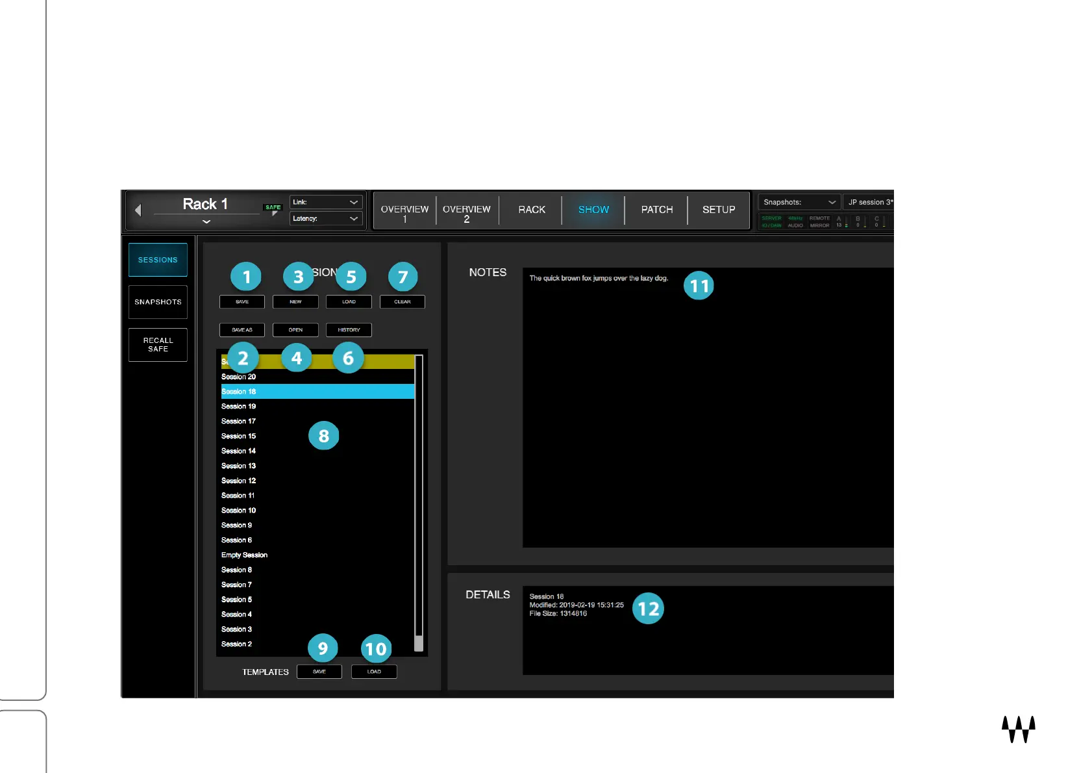Click the Details Modified date line

click(577, 605)
